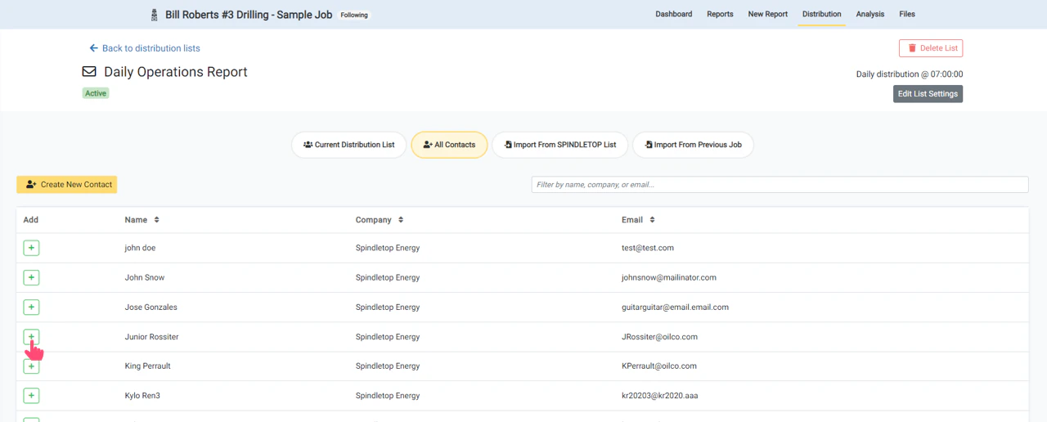Click the email JRossiter@oilco.com

coord(659,337)
